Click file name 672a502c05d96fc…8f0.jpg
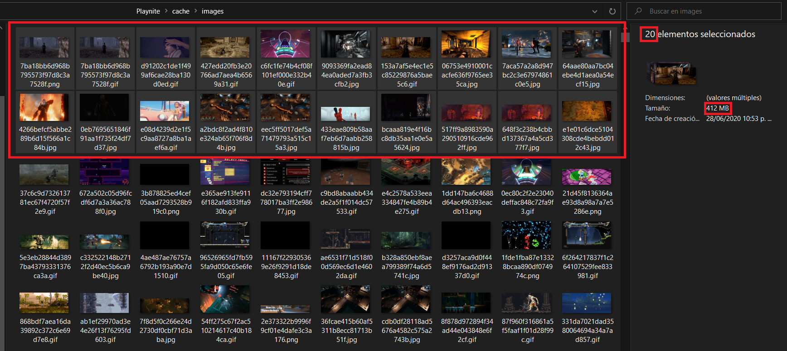 pos(105,202)
